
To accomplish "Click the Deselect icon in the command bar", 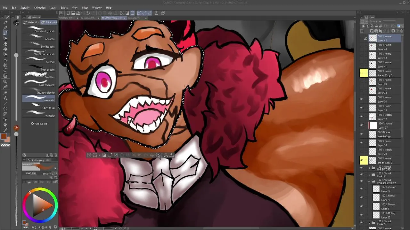I will coord(122,13).
